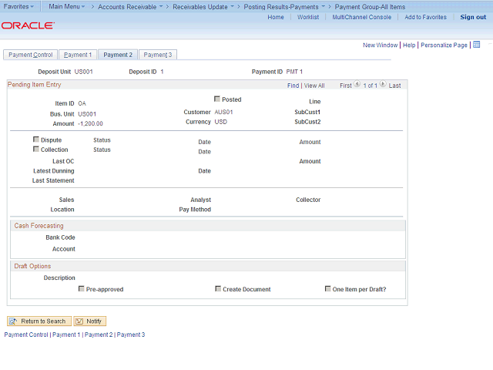
Task: Click Add to Favorites link
Action: click(425, 17)
